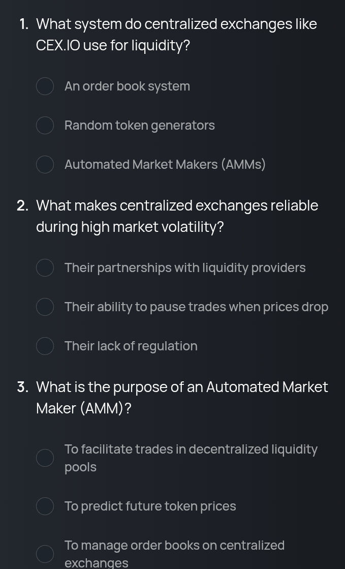
Task: Click the radio circle beside "An order book system"
Action: coord(45,86)
